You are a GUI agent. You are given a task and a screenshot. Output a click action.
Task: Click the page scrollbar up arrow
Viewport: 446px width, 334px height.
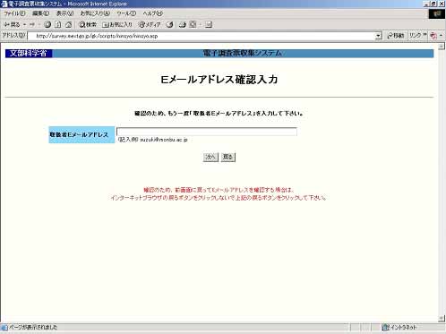442,47
